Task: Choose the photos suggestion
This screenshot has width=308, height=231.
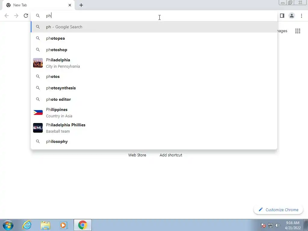Action: click(x=154, y=76)
